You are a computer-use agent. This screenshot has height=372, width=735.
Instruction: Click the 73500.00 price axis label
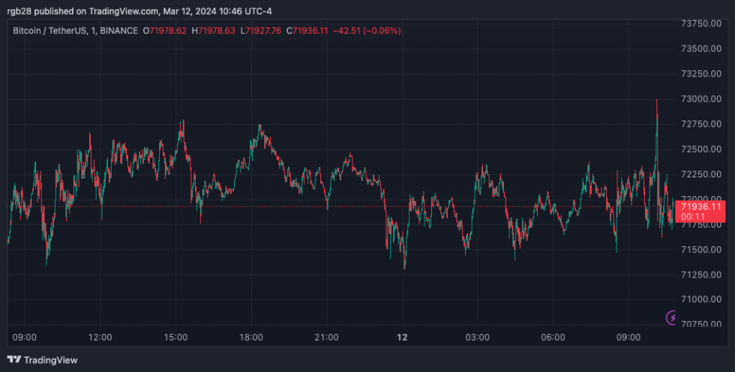tap(701, 49)
